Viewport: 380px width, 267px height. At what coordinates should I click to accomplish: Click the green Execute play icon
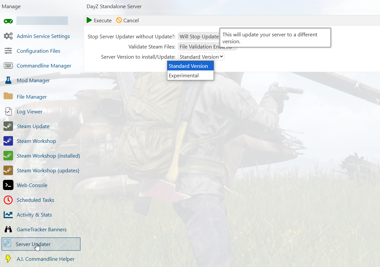pos(89,20)
